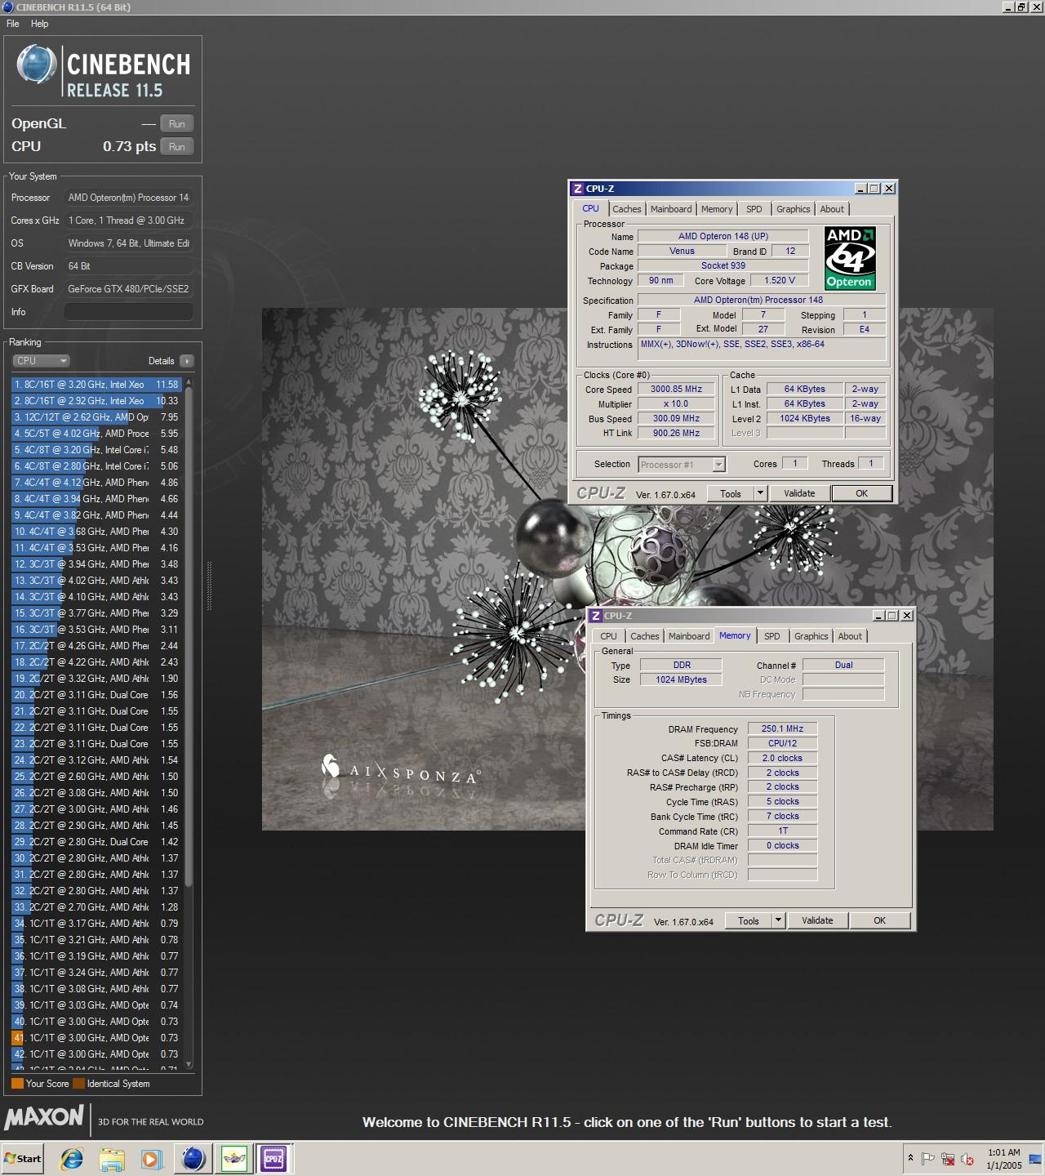Click the Cinebench globe logo

[x=37, y=64]
